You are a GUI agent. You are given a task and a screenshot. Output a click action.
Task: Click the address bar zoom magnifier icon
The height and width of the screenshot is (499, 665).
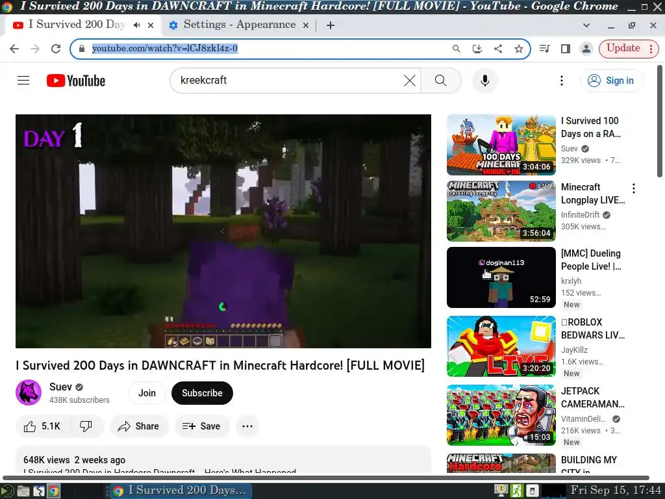457,49
